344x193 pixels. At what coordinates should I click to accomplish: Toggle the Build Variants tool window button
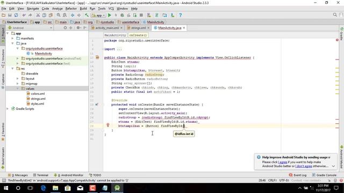(x=3, y=158)
